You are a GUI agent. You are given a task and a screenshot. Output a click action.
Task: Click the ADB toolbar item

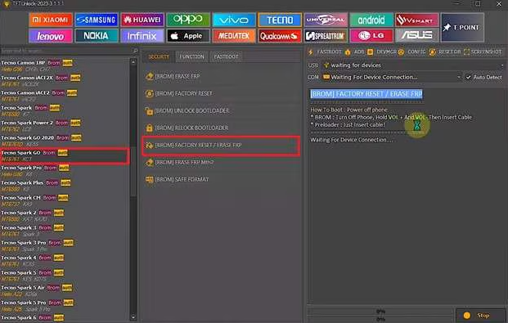pyautogui.click(x=354, y=52)
